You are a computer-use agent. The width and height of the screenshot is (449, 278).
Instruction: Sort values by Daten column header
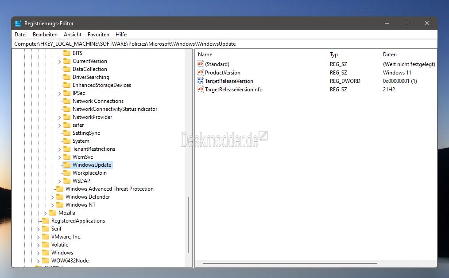(409, 55)
